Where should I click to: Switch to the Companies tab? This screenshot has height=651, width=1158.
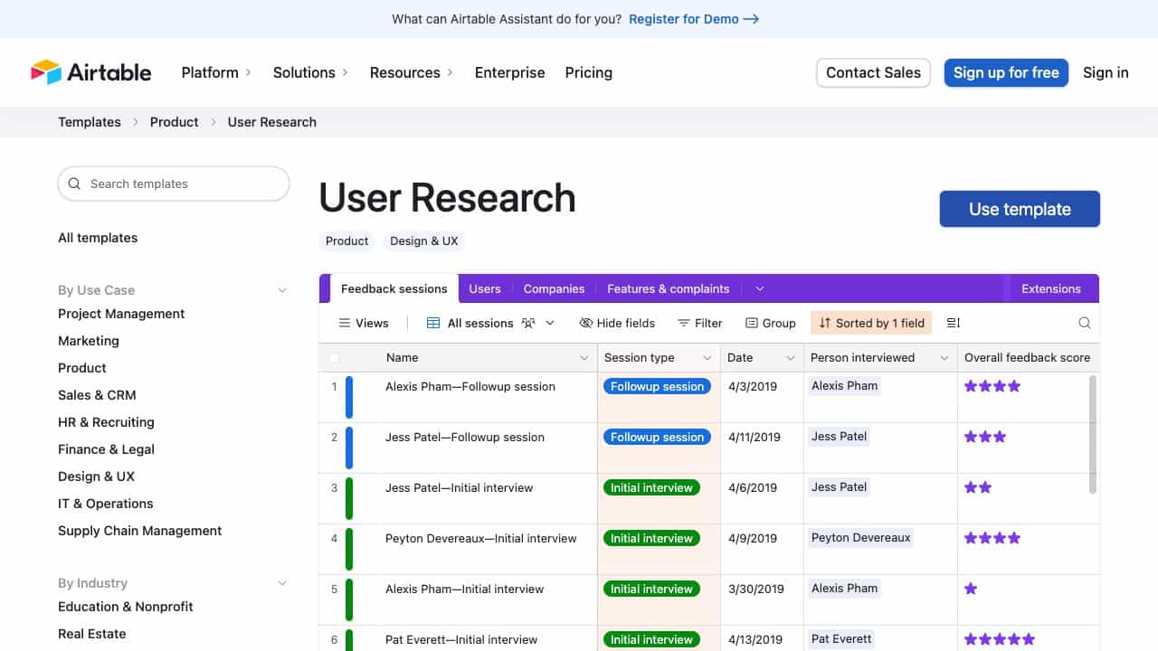pos(554,288)
